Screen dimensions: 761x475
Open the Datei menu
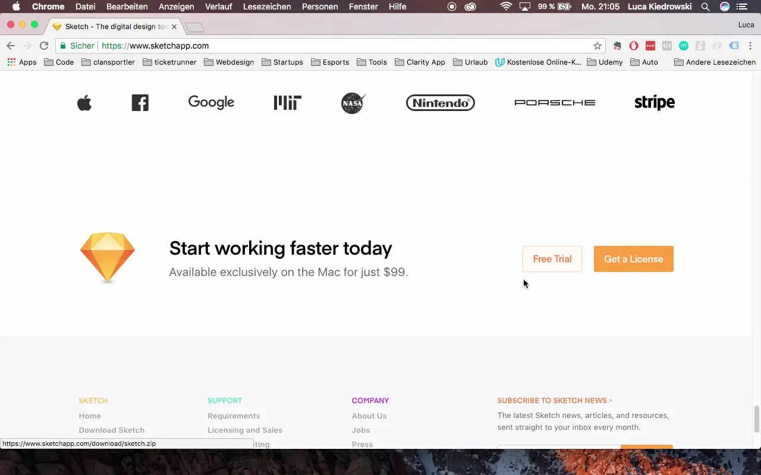[86, 7]
